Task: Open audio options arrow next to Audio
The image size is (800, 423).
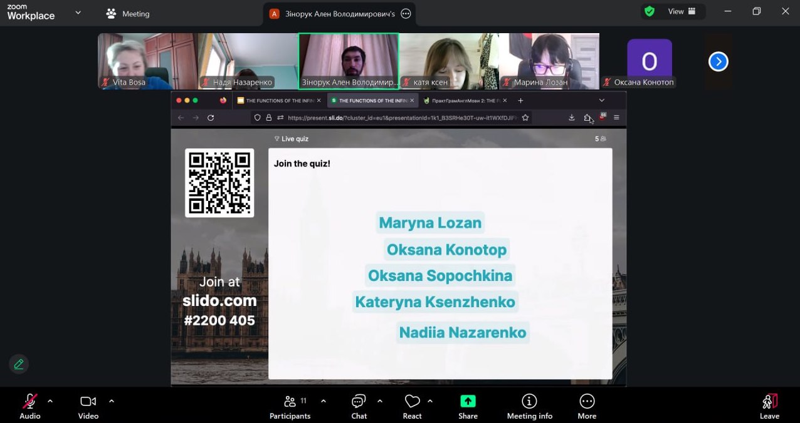Action: point(50,401)
